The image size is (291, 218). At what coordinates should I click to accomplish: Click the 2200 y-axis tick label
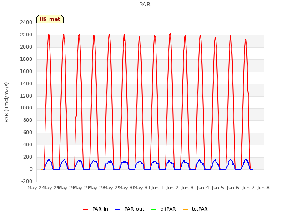[26, 35]
